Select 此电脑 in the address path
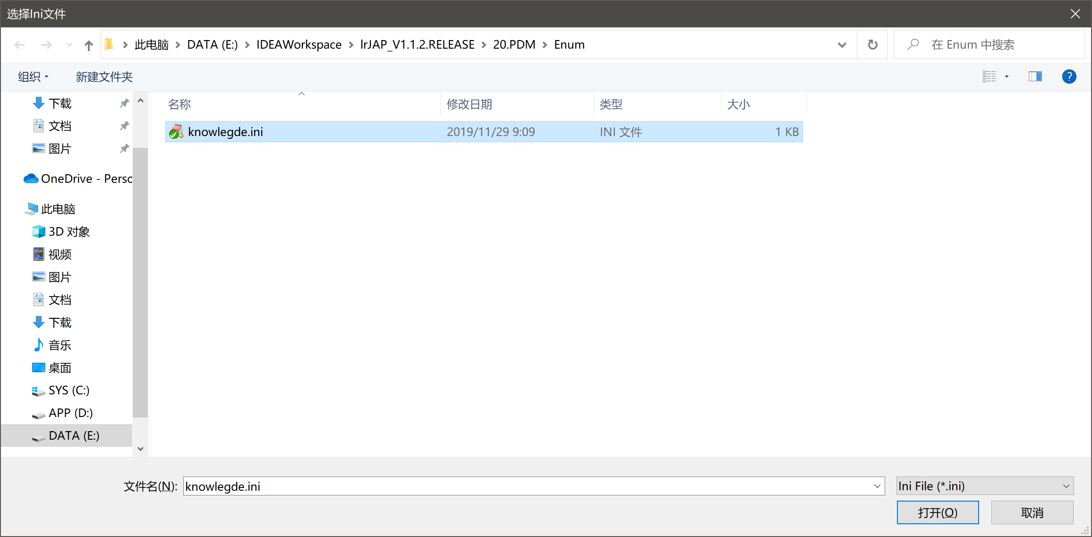Image resolution: width=1092 pixels, height=537 pixels. (x=152, y=45)
